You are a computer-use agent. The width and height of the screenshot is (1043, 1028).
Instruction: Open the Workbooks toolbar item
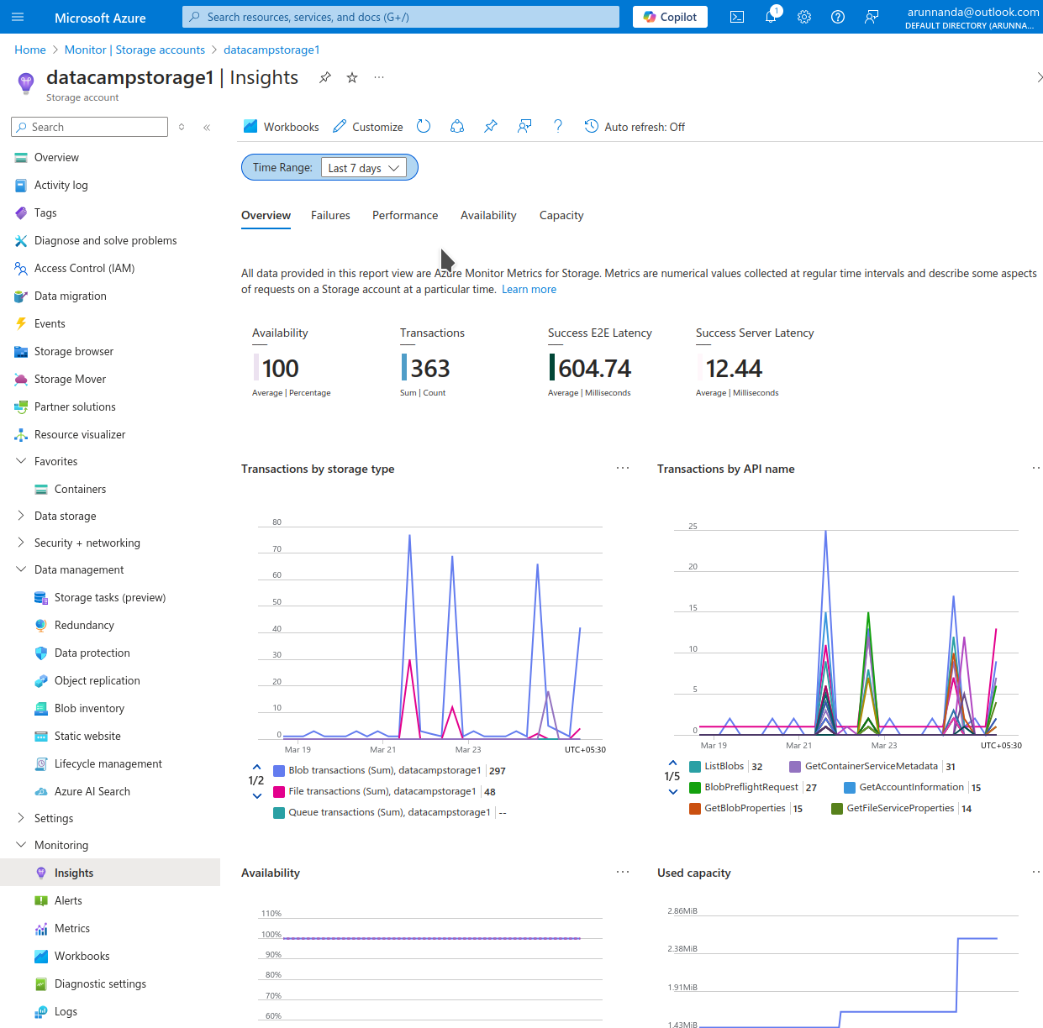click(x=281, y=127)
